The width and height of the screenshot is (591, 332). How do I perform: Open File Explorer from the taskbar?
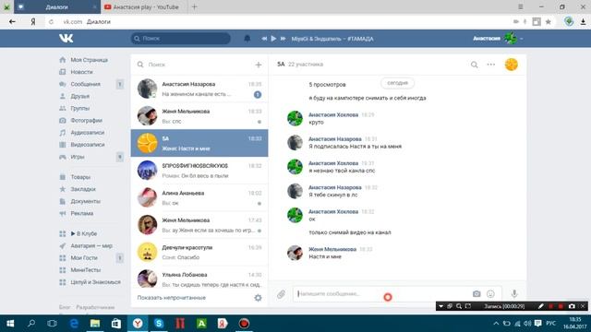[95, 324]
